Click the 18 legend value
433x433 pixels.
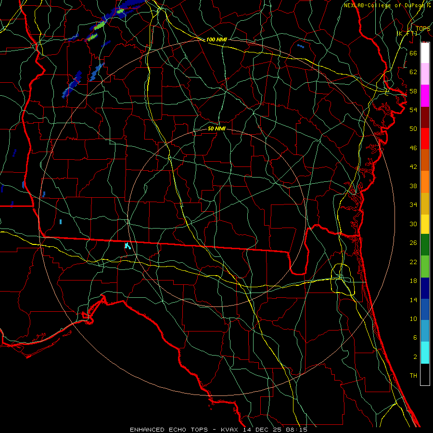pos(413,281)
